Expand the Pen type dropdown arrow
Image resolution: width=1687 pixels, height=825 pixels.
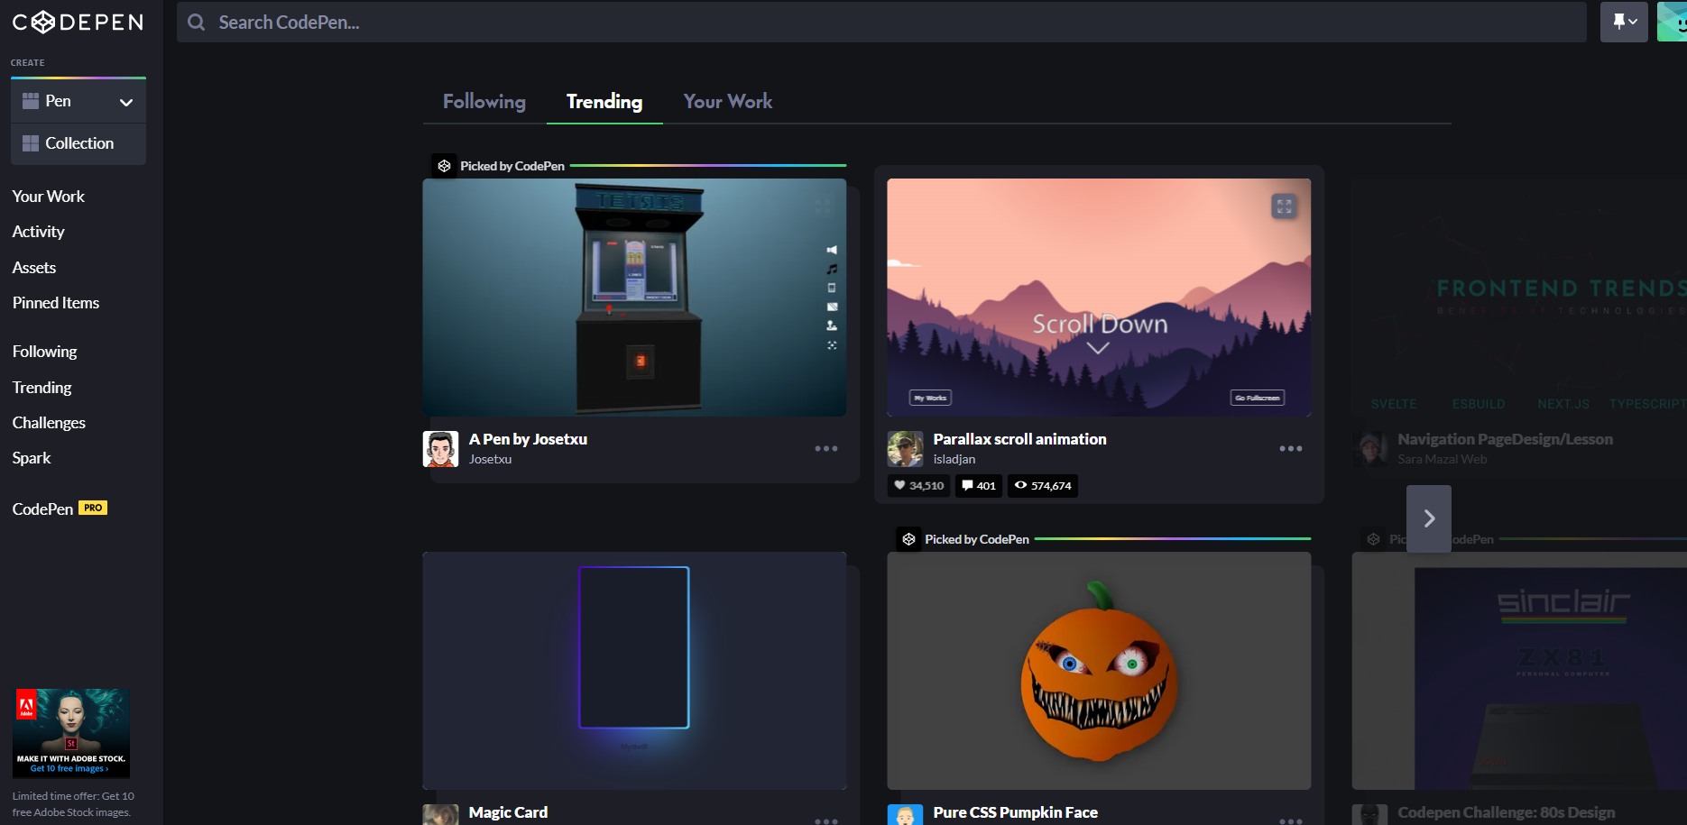coord(126,102)
